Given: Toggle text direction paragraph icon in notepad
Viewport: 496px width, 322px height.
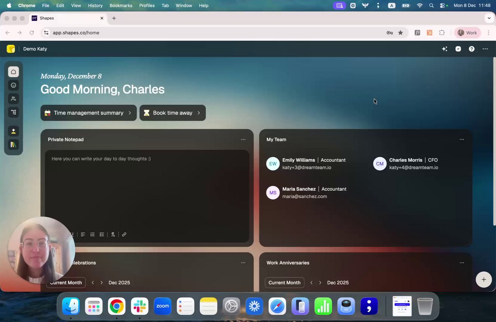Looking at the screenshot, I should pyautogui.click(x=113, y=235).
